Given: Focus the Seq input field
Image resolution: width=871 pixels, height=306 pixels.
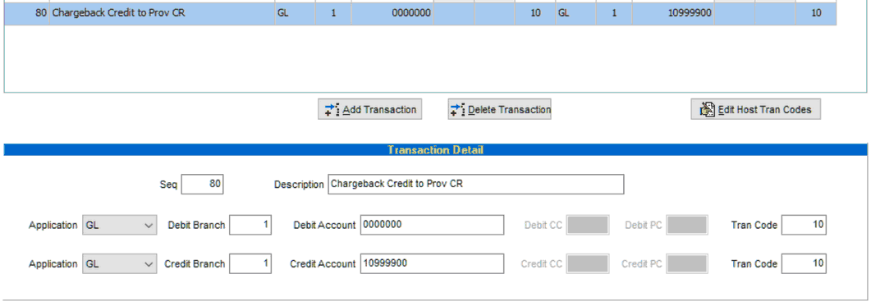Looking at the screenshot, I should (x=202, y=185).
